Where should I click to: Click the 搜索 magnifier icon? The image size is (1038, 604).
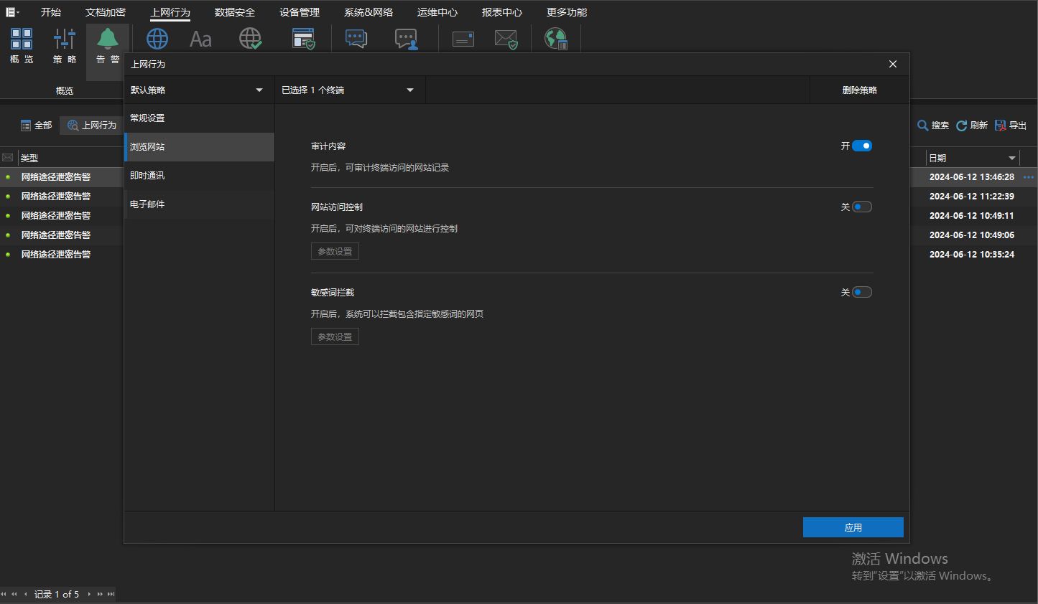pos(923,126)
